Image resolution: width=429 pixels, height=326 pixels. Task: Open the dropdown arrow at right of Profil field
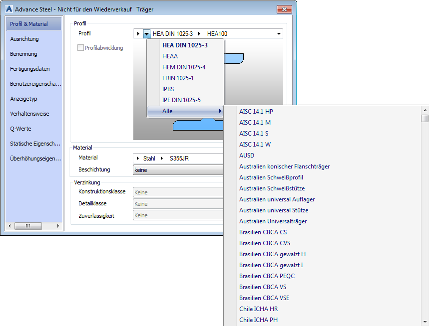[x=279, y=34]
